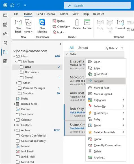Select the Home ribbon tab
This screenshot has width=134, height=164.
(28, 14)
